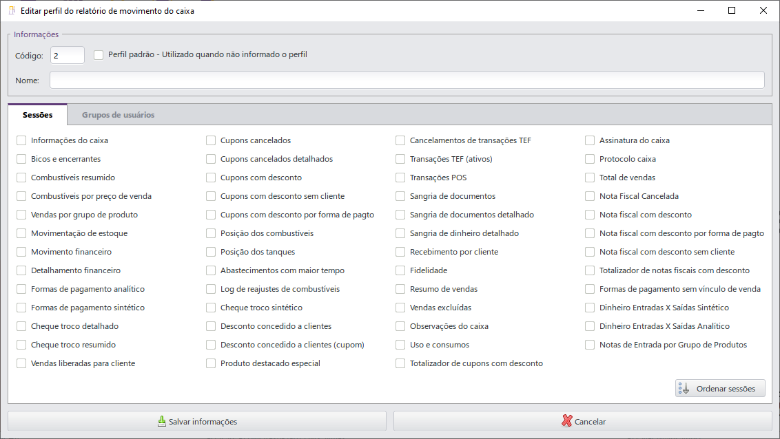The image size is (780, 439).
Task: Check Uso e consumos option
Action: point(400,345)
